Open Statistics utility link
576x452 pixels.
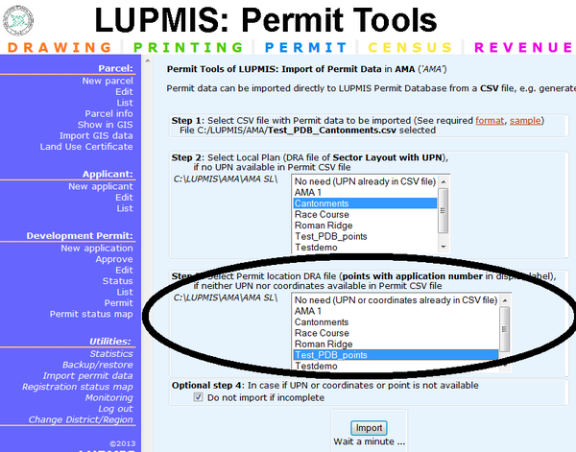111,354
